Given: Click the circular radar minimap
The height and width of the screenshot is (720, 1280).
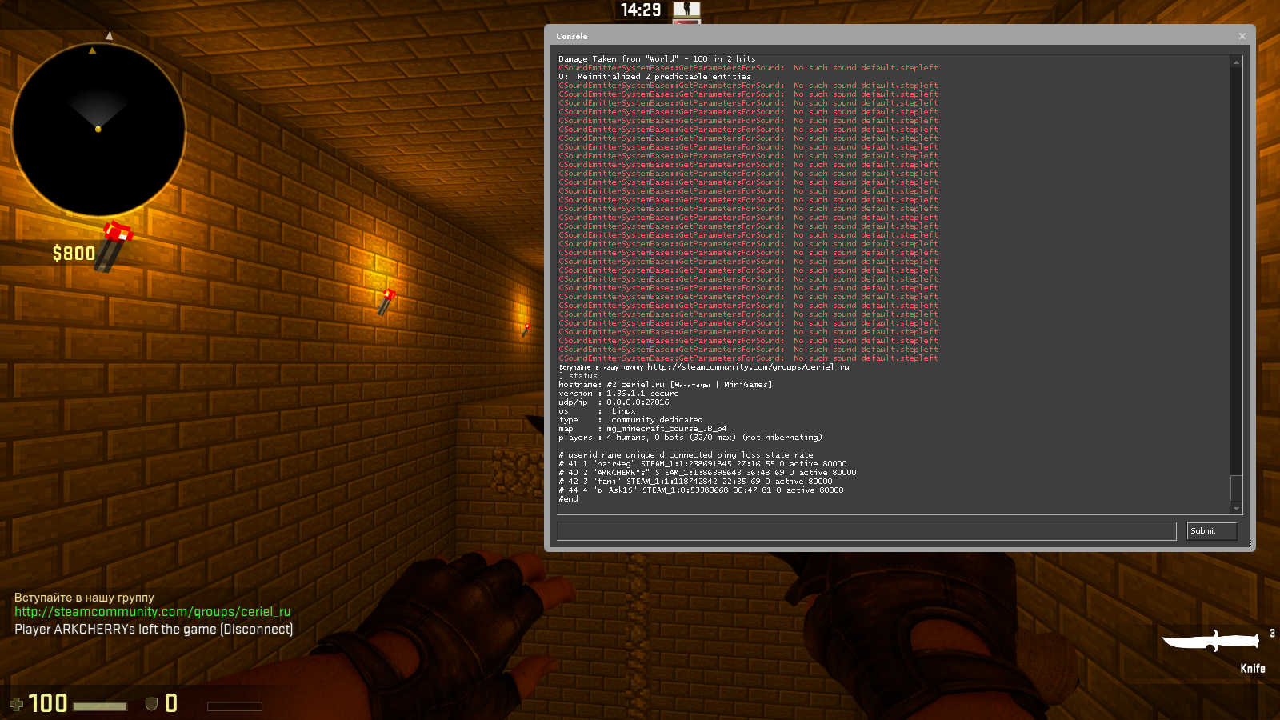Looking at the screenshot, I should tap(98, 130).
